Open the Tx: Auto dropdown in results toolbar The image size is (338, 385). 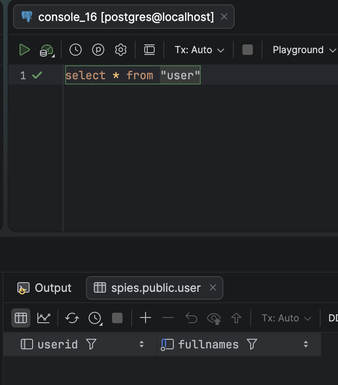coord(286,318)
